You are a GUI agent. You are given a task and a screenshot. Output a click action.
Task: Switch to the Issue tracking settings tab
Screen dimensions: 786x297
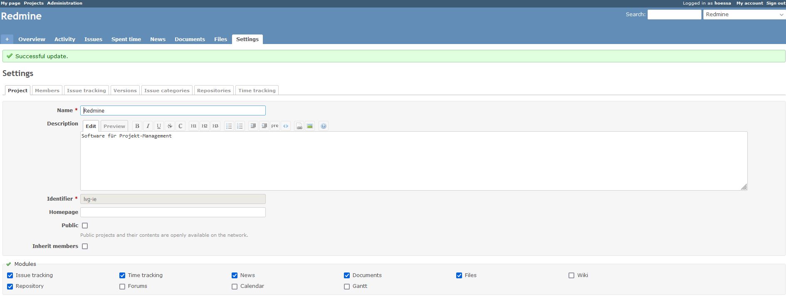(87, 91)
